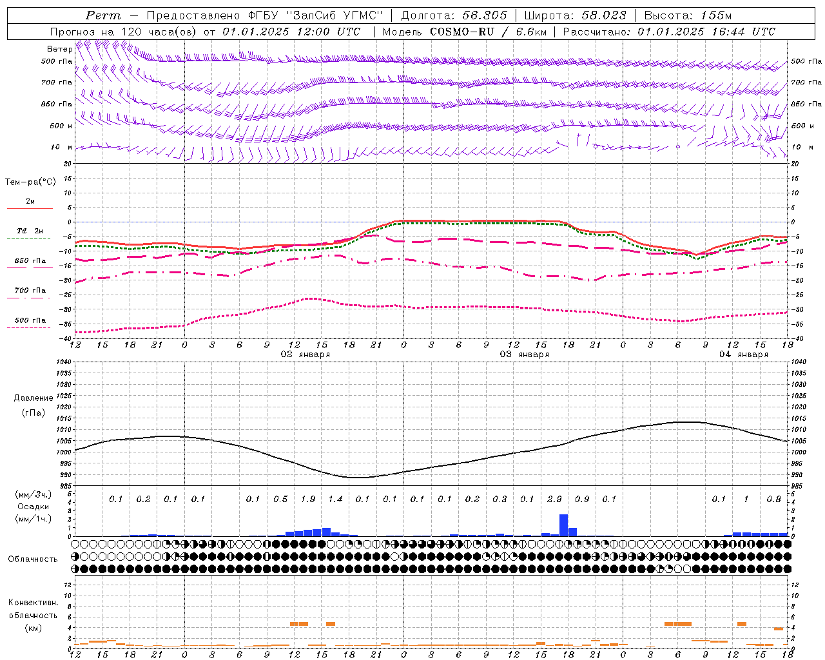Screen dimensions: 825x660
Task: Click tallest blue precipitation bar below '2.9'
Action: pyautogui.click(x=563, y=525)
